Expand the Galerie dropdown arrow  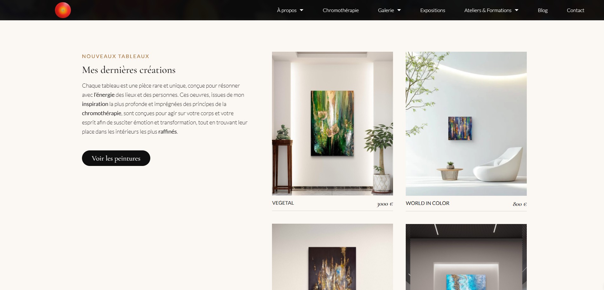(399, 10)
